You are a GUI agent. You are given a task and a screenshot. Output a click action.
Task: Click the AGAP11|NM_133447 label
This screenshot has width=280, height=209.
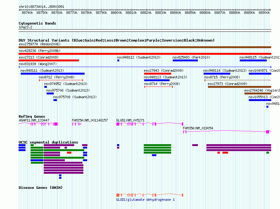34,121
